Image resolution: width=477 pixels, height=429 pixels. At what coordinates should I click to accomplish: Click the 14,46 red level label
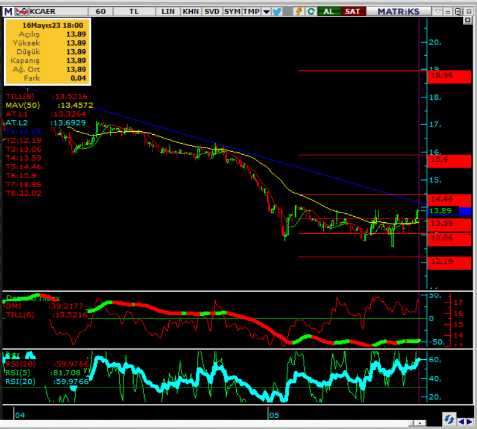coord(449,200)
